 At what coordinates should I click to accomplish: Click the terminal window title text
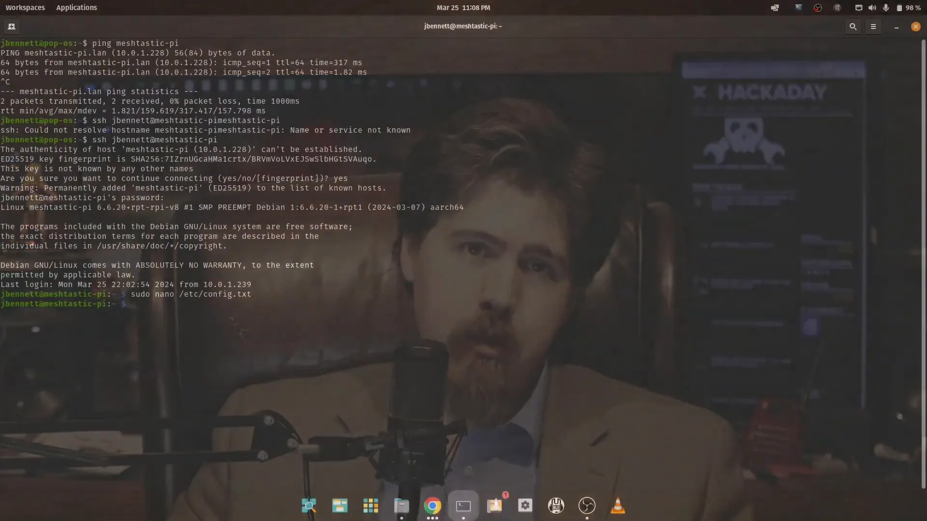[x=463, y=26]
